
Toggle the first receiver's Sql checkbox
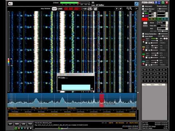tap(147, 43)
